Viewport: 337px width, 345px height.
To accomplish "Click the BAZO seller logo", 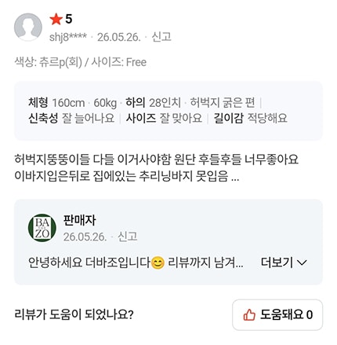I will coord(42,228).
